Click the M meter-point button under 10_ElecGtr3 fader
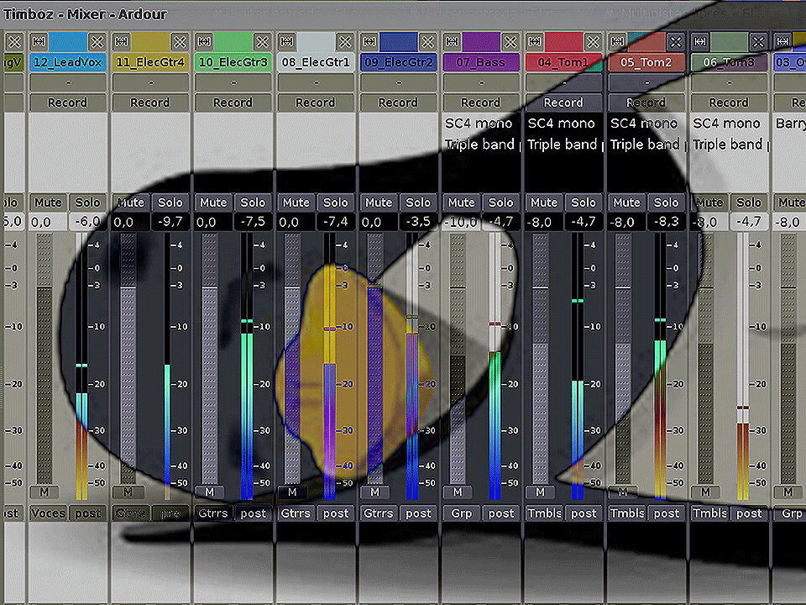This screenshot has width=806, height=605. pyautogui.click(x=210, y=492)
